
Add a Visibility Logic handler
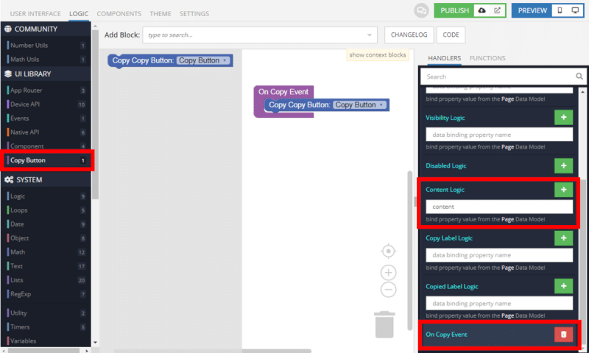[563, 118]
